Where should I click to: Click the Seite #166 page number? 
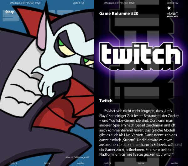click(78, 3)
